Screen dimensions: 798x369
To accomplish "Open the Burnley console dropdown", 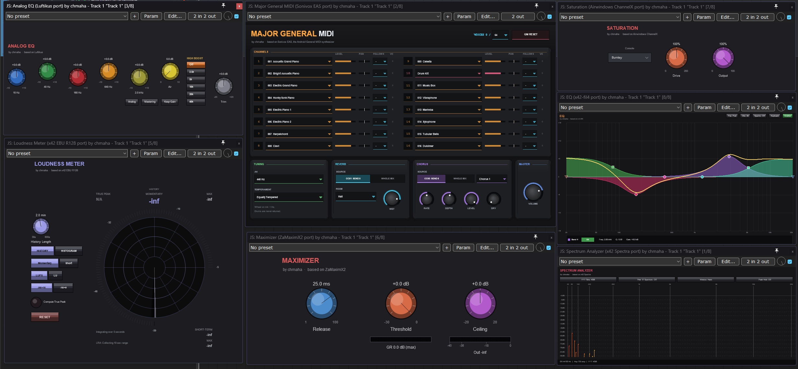I will pos(629,58).
